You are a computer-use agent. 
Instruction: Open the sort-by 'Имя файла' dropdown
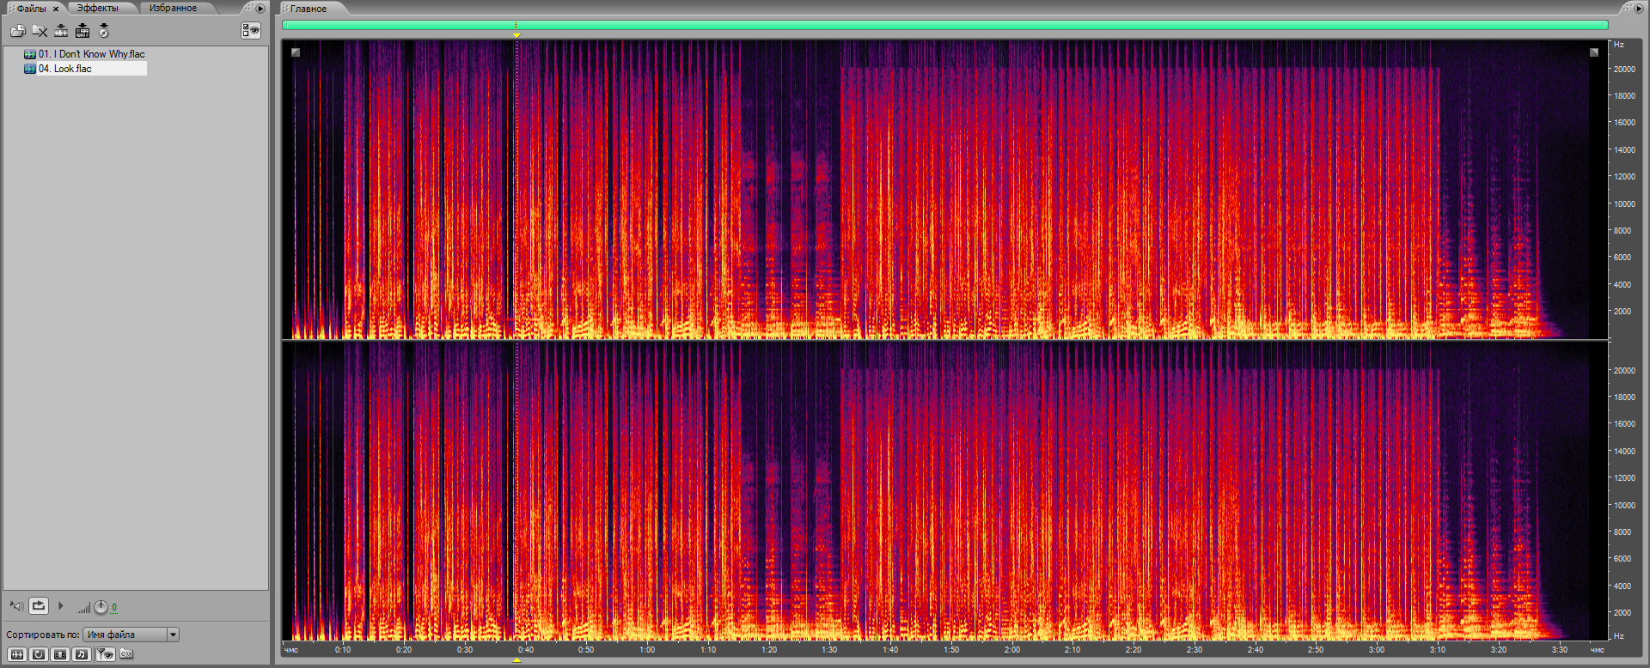tap(173, 635)
